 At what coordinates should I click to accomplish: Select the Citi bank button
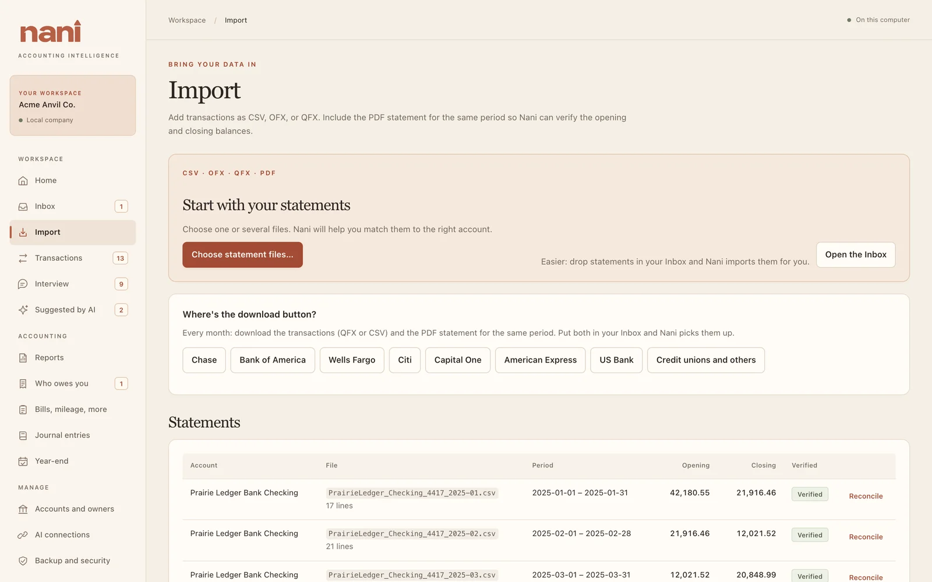[x=405, y=360]
